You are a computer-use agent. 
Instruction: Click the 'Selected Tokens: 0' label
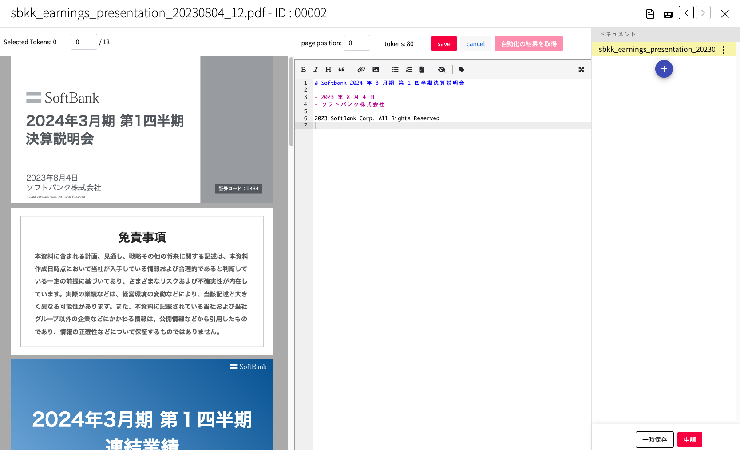click(30, 42)
